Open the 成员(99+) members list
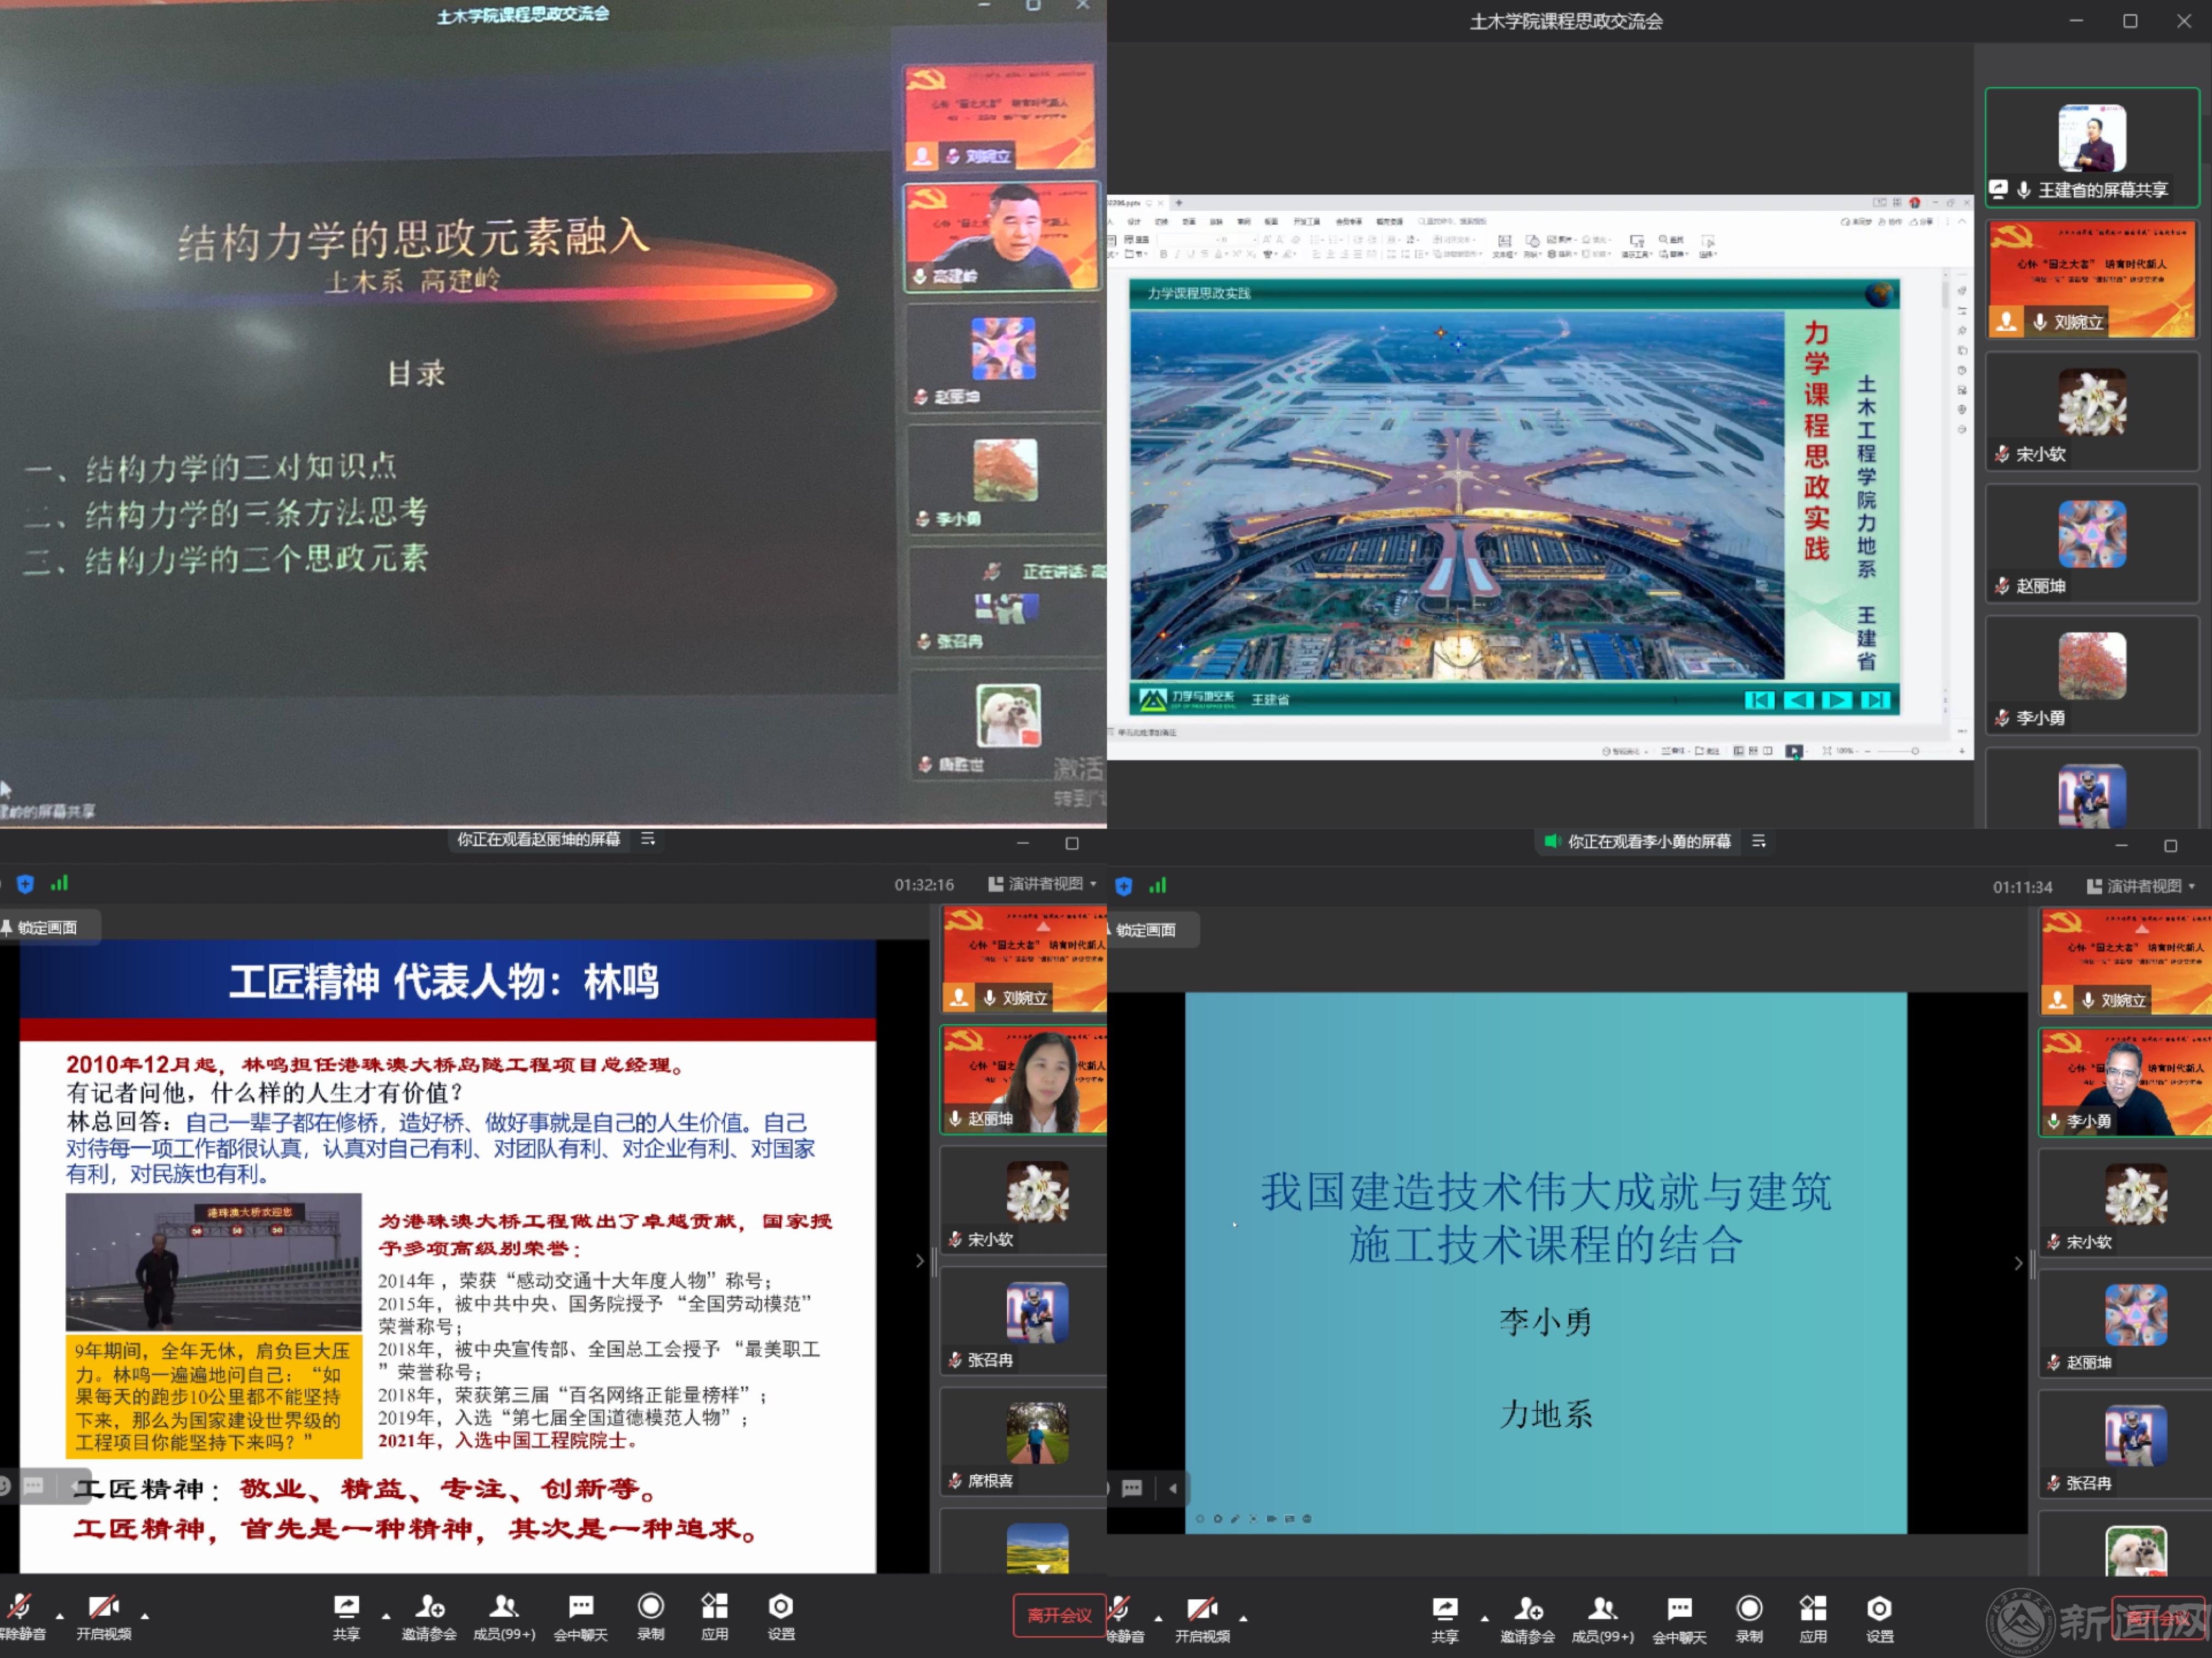2212x1658 pixels. [504, 1614]
